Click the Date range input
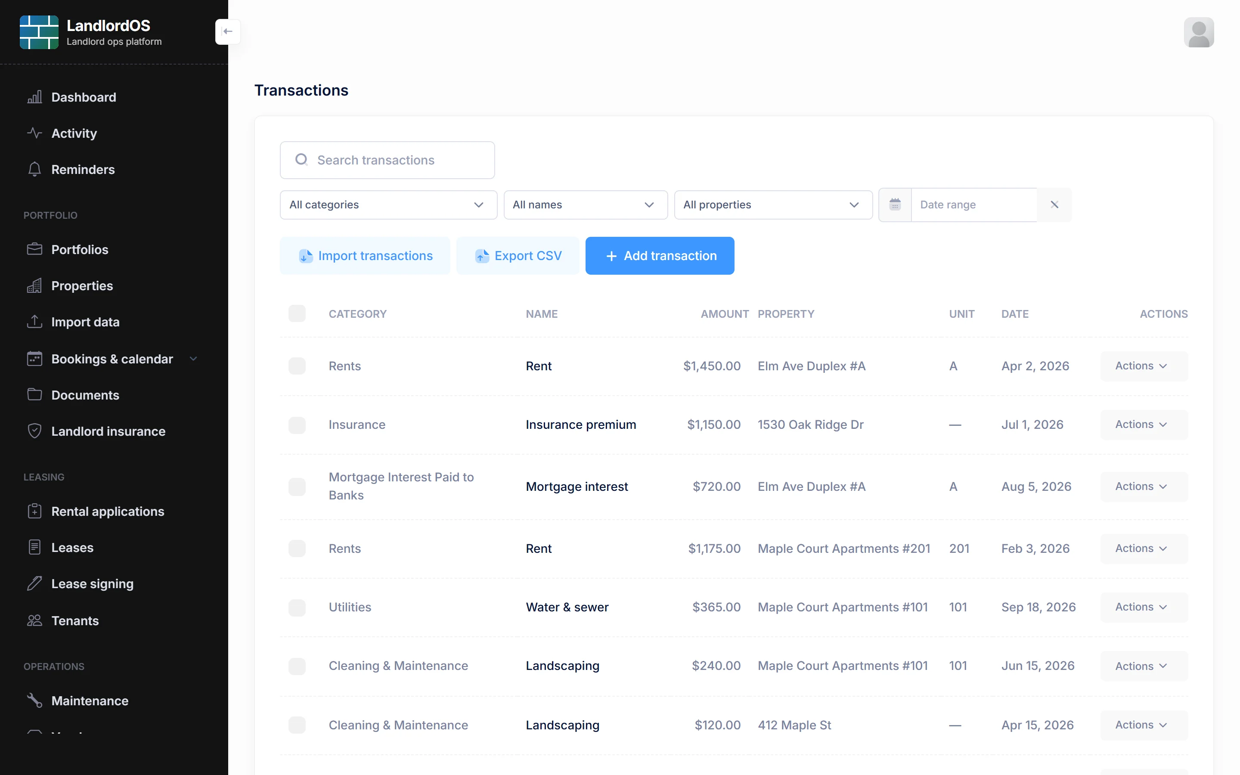1240x775 pixels. [973, 205]
